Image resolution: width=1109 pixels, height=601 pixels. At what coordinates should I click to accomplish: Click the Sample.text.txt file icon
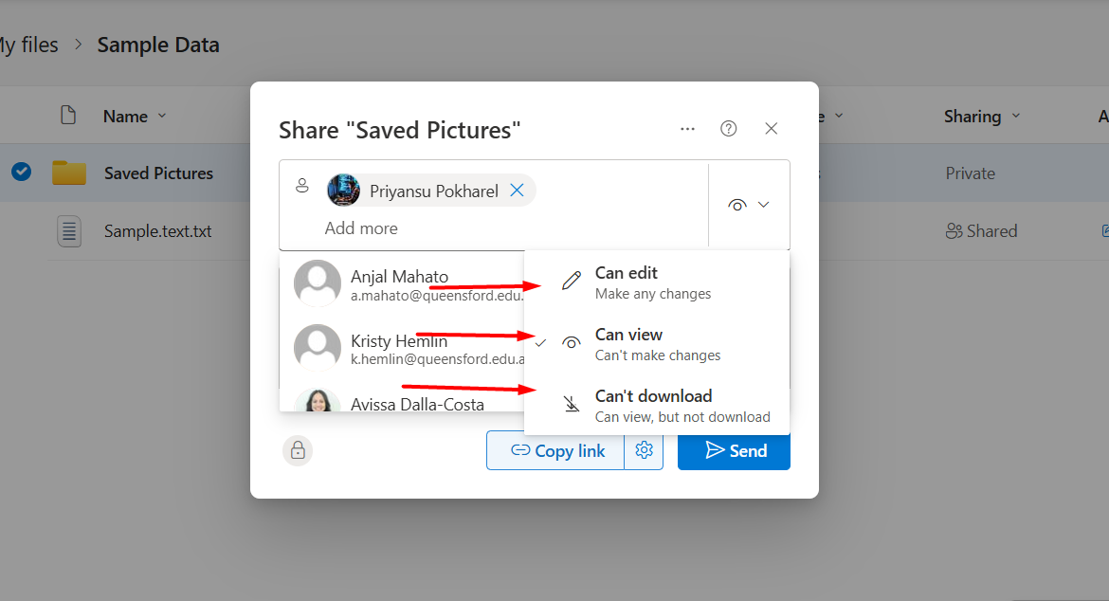point(69,231)
